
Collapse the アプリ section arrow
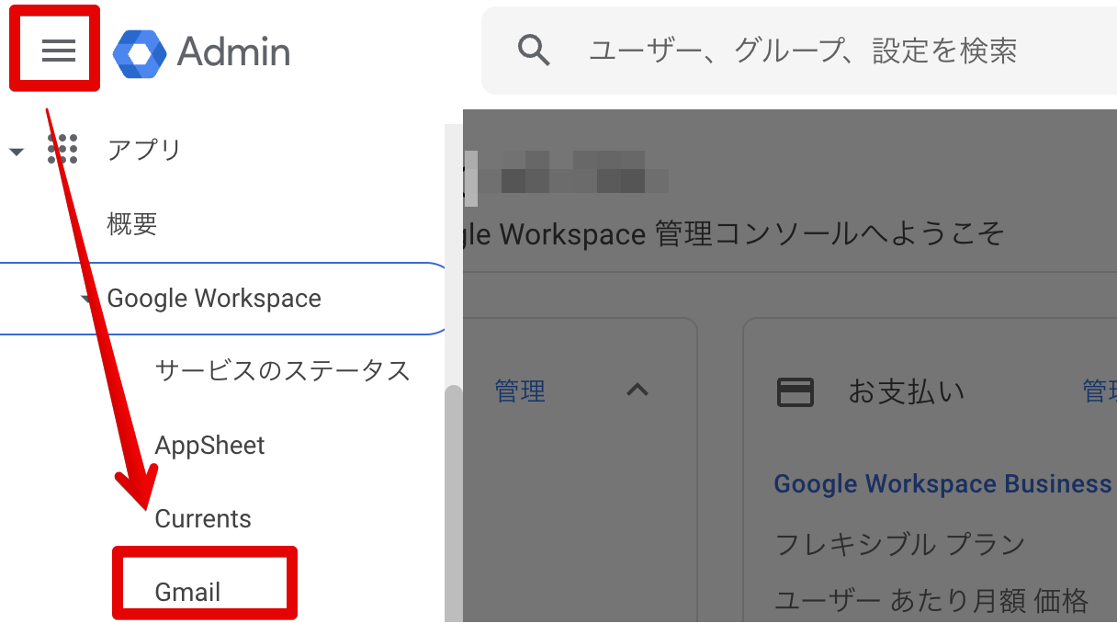[17, 152]
